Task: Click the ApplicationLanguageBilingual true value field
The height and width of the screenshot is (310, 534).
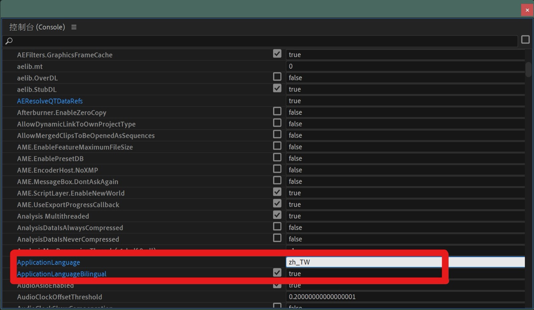Action: coord(405,274)
